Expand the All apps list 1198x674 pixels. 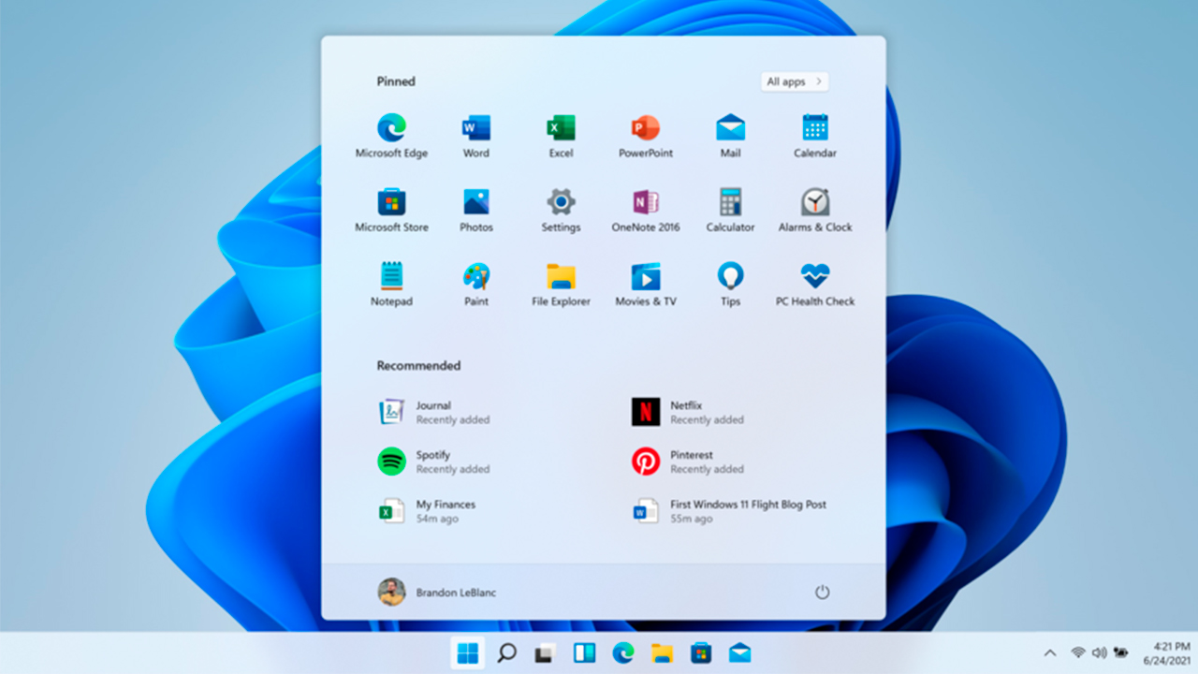click(794, 82)
